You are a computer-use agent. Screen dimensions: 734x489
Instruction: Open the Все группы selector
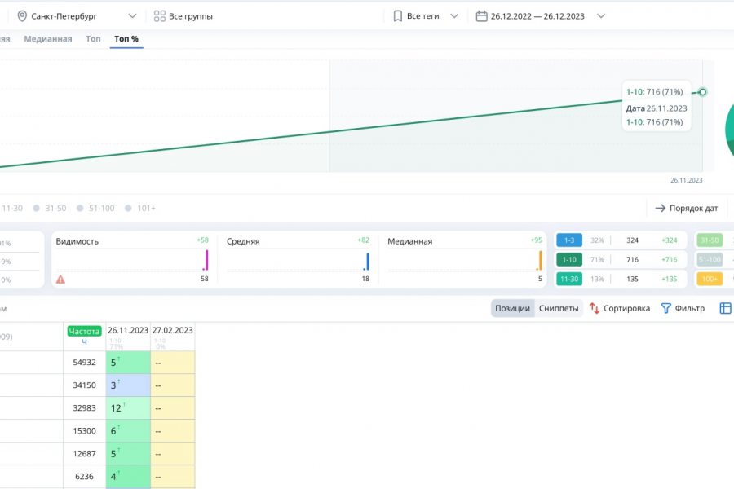point(183,16)
